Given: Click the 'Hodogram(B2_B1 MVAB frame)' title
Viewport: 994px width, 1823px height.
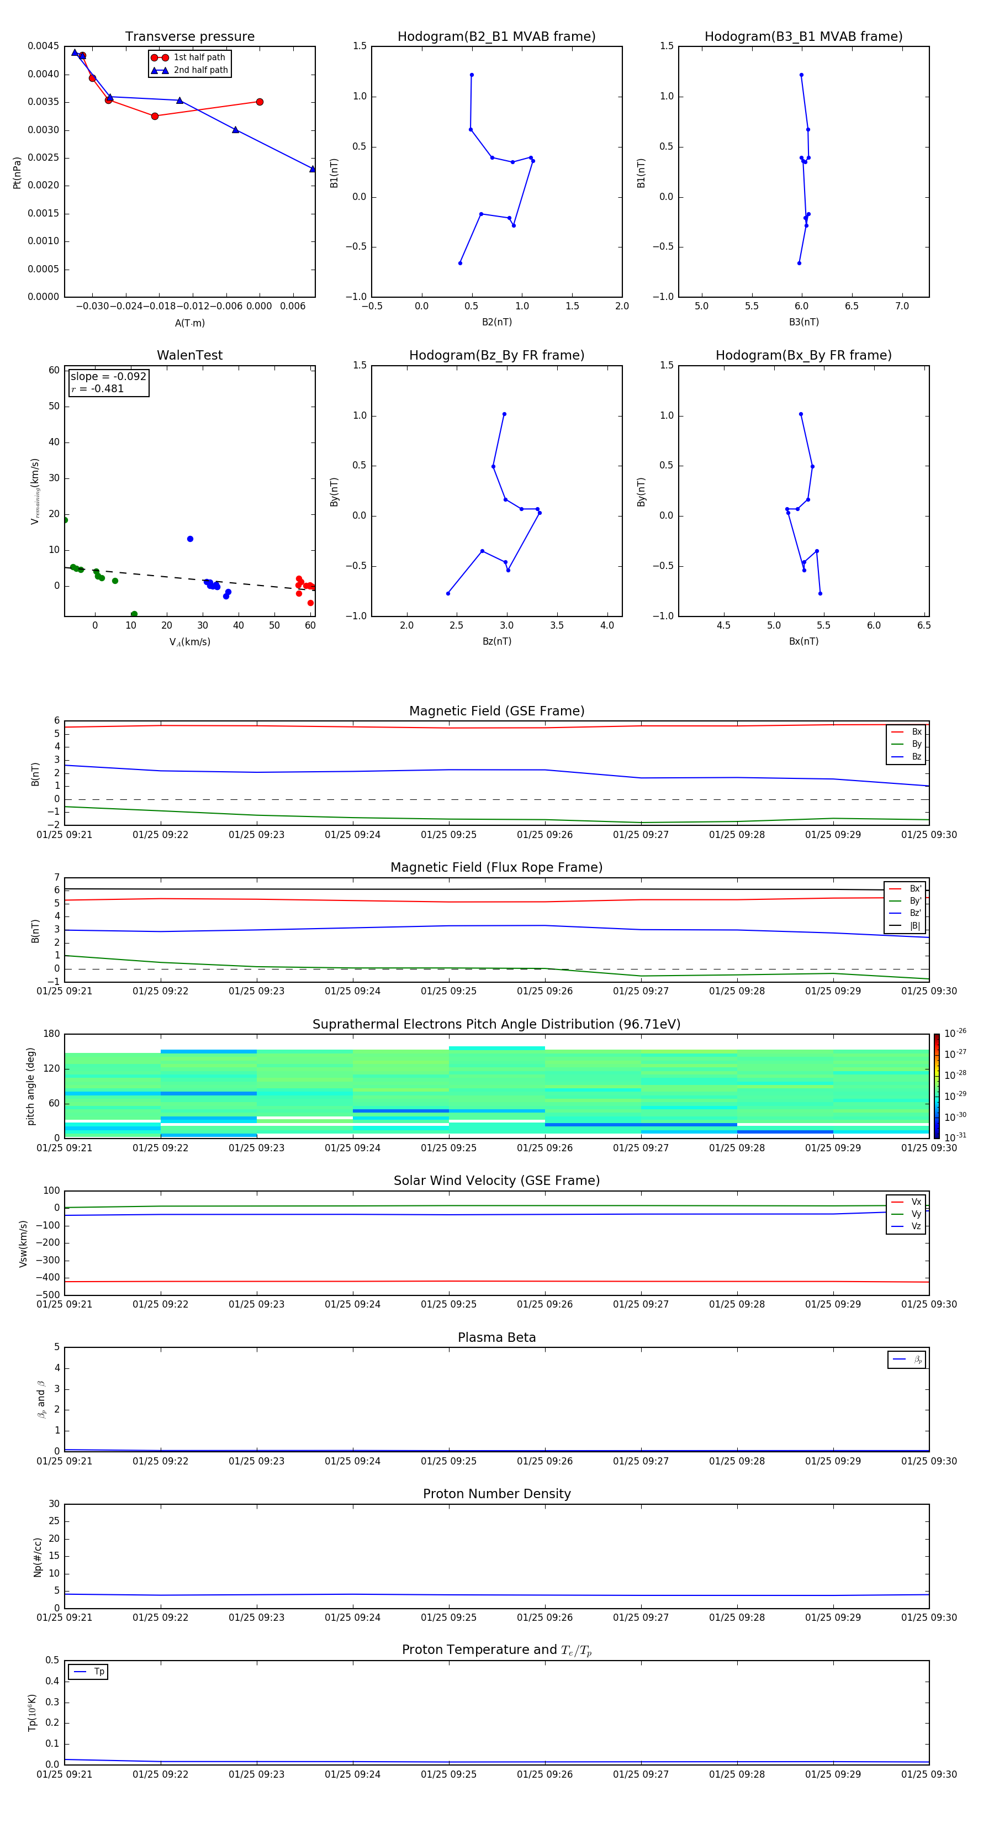Looking at the screenshot, I should point(496,37).
